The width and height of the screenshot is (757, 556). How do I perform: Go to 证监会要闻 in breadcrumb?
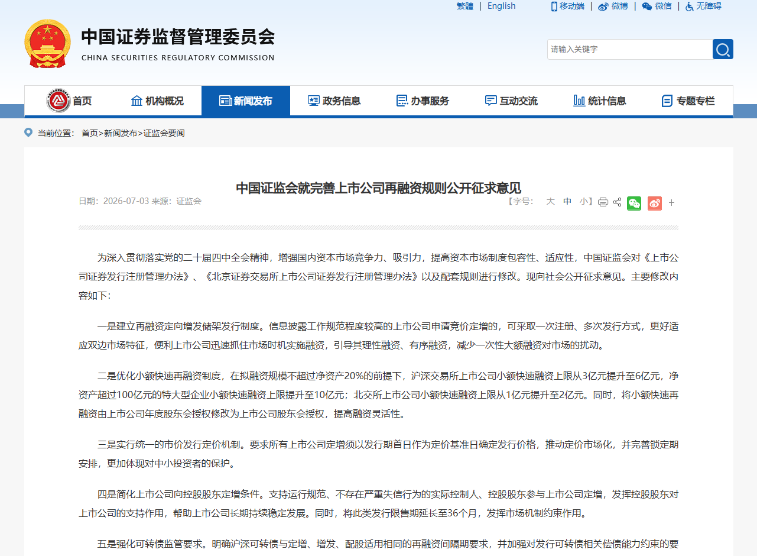164,133
